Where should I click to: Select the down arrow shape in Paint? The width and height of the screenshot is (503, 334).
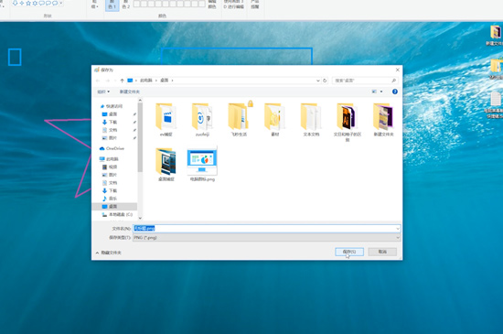(15, 3)
